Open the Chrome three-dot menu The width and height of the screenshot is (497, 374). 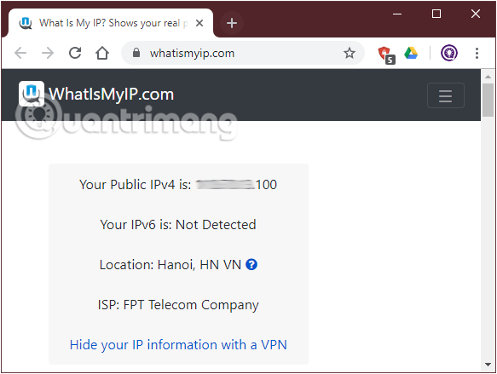477,53
